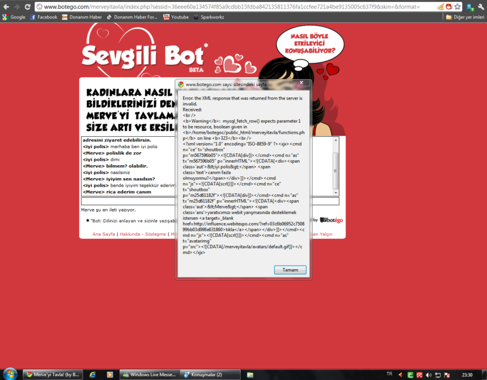Image resolution: width=487 pixels, height=380 pixels.
Task: Open the Windows Start button
Action: click(x=9, y=374)
